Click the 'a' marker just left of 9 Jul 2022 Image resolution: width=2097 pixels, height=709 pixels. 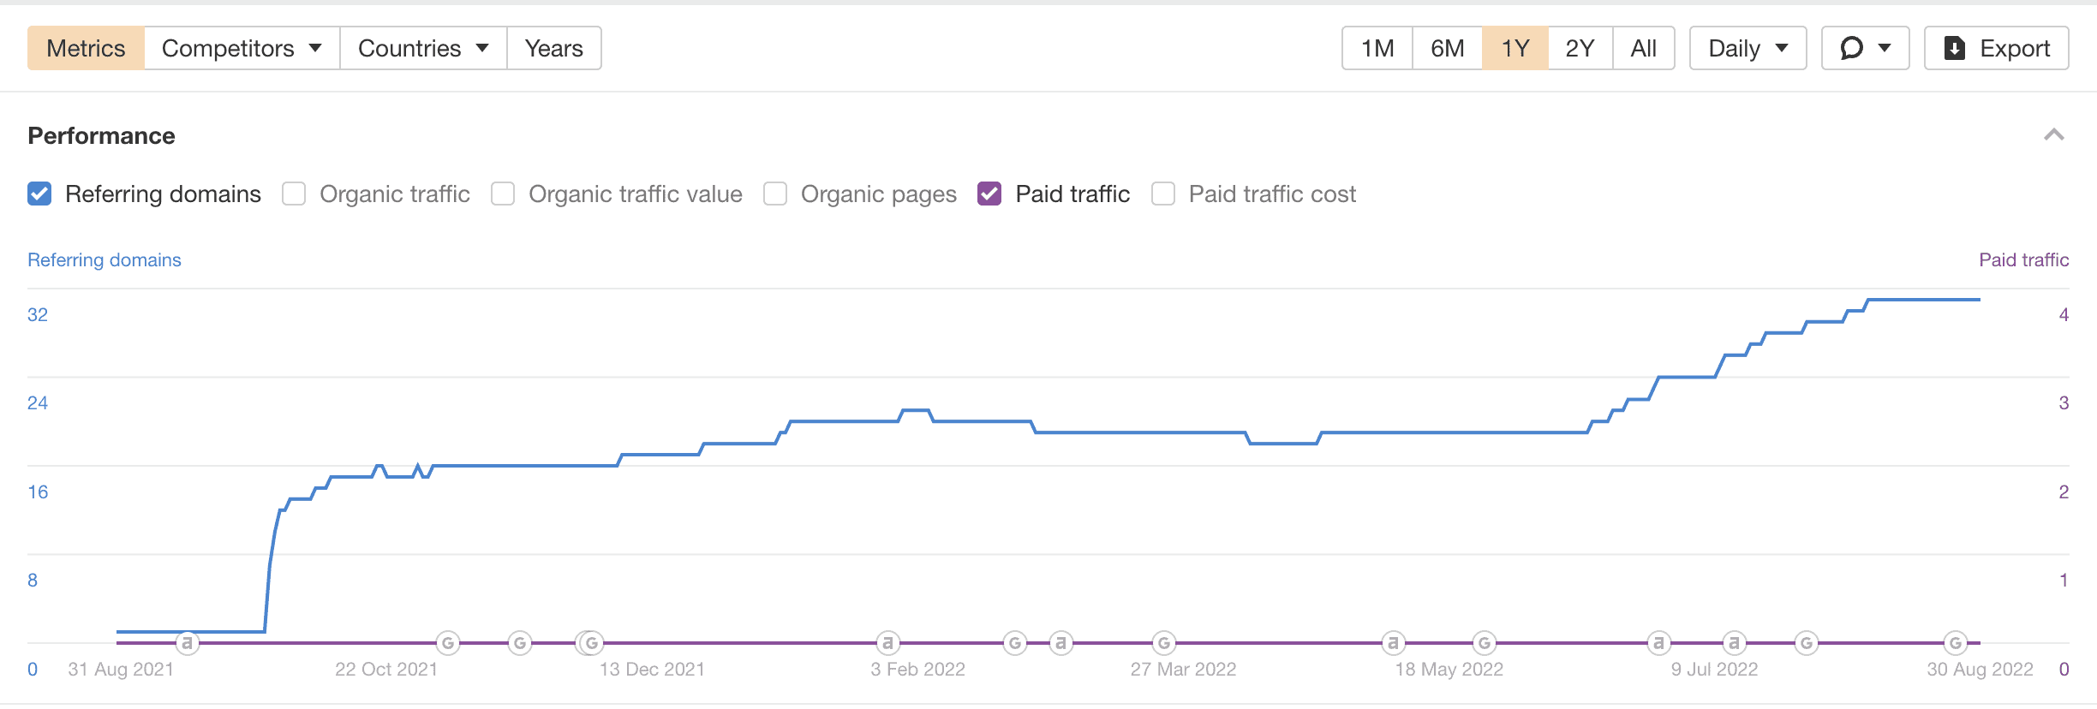[x=1659, y=642]
